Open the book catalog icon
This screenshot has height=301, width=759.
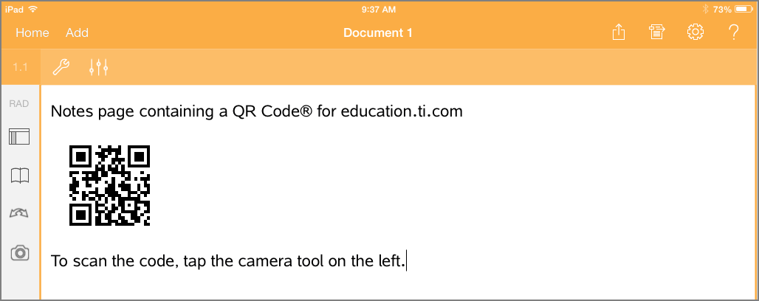click(x=20, y=175)
